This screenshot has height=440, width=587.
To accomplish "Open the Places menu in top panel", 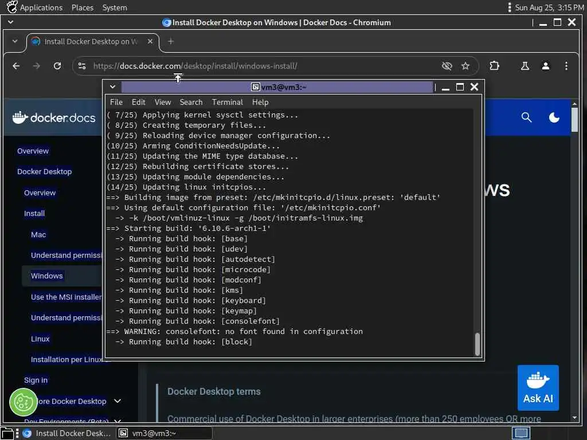I will click(x=83, y=7).
